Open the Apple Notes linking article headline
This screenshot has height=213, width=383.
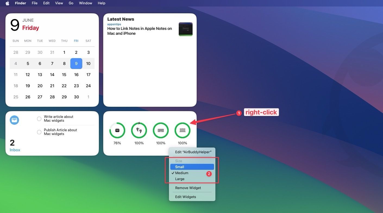click(139, 31)
